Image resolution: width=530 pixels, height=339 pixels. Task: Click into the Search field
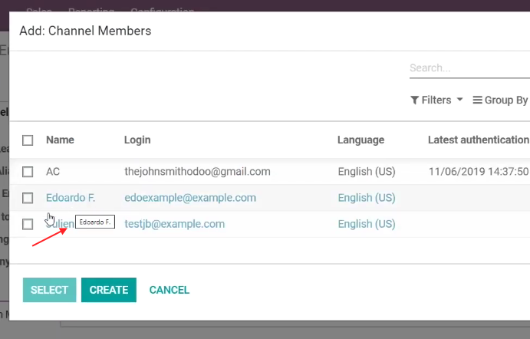470,68
